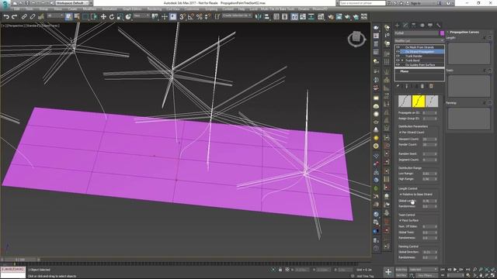Toggle the Relative to Base Strand checkbox

pyautogui.click(x=401, y=195)
